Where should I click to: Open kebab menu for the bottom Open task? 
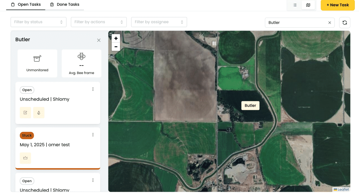tap(93, 180)
